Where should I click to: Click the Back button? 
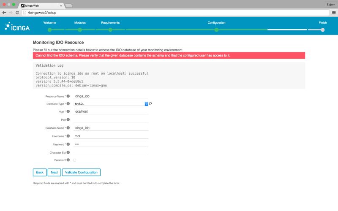tap(40, 172)
